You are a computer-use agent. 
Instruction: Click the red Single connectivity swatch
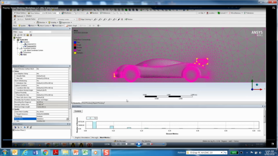75,45
